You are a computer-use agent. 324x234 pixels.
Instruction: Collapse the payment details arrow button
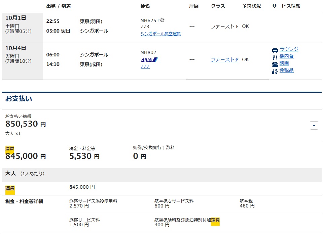(x=314, y=125)
